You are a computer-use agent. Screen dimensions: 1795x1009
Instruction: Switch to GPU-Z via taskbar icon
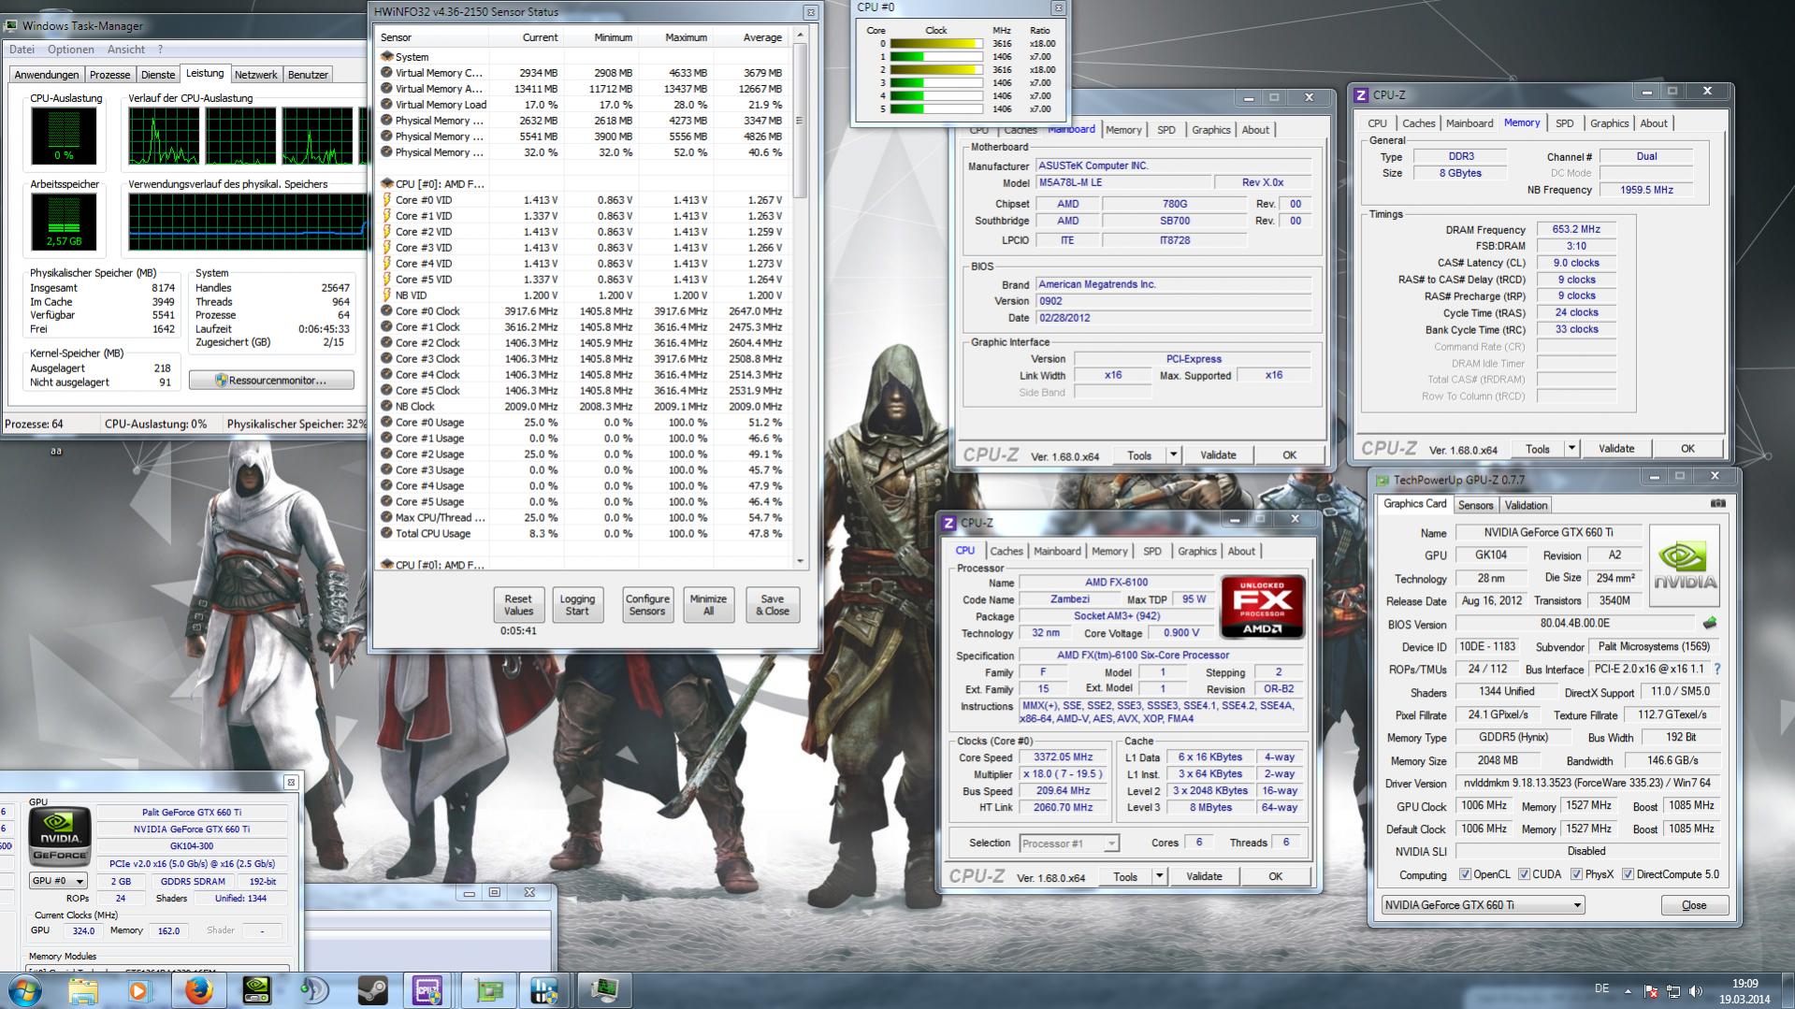coord(488,990)
